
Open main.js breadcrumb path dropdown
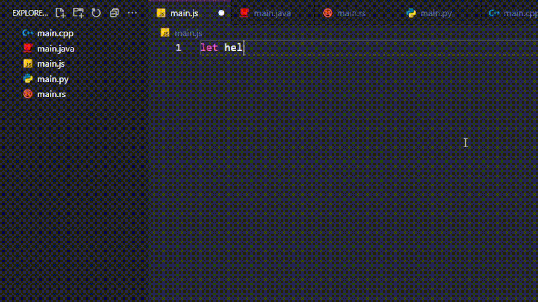pyautogui.click(x=188, y=33)
